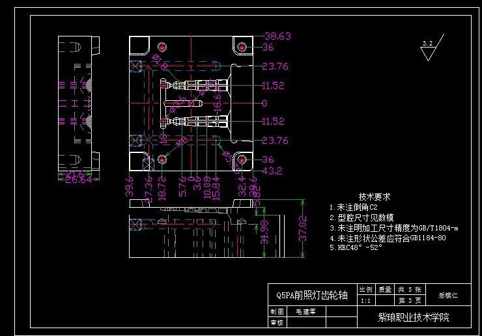This screenshot has width=482, height=336.
Task: Select the 质量 title block cell
Action: 384,290
